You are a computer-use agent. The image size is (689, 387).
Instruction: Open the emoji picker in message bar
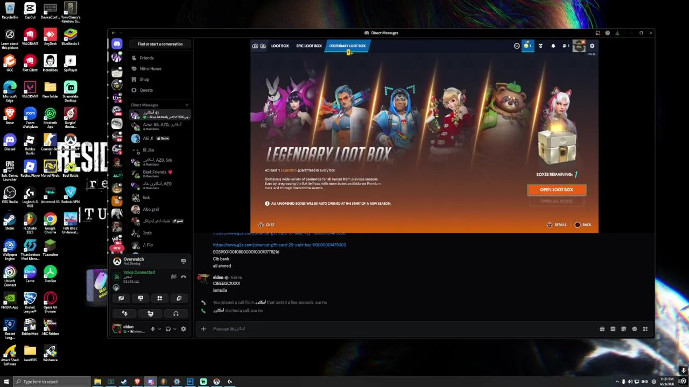pos(635,329)
